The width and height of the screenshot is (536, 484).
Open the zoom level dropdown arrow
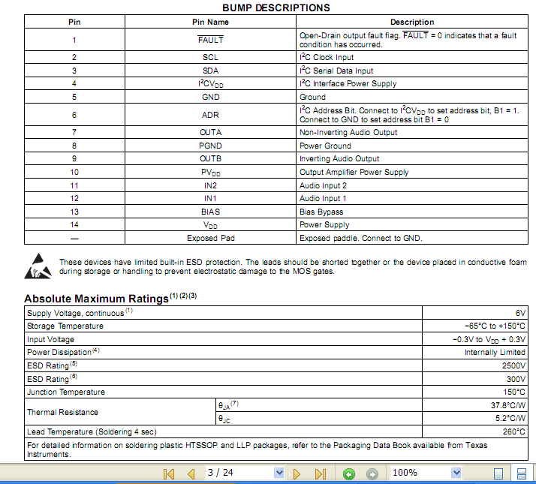click(x=456, y=473)
